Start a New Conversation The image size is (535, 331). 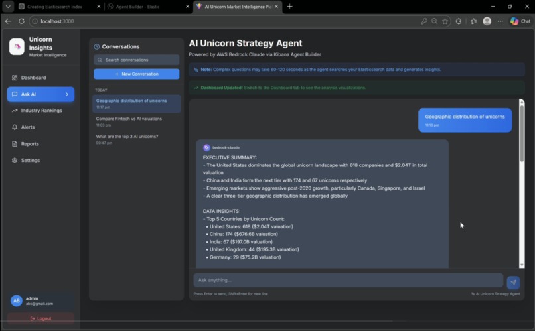click(x=137, y=74)
